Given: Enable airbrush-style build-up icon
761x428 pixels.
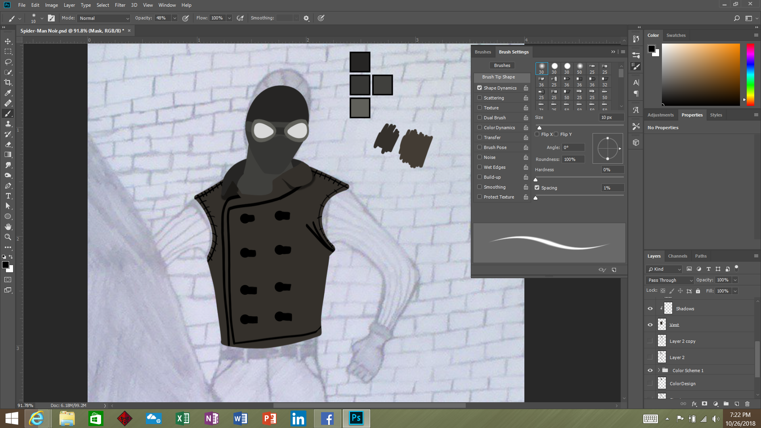Looking at the screenshot, I should [x=240, y=18].
